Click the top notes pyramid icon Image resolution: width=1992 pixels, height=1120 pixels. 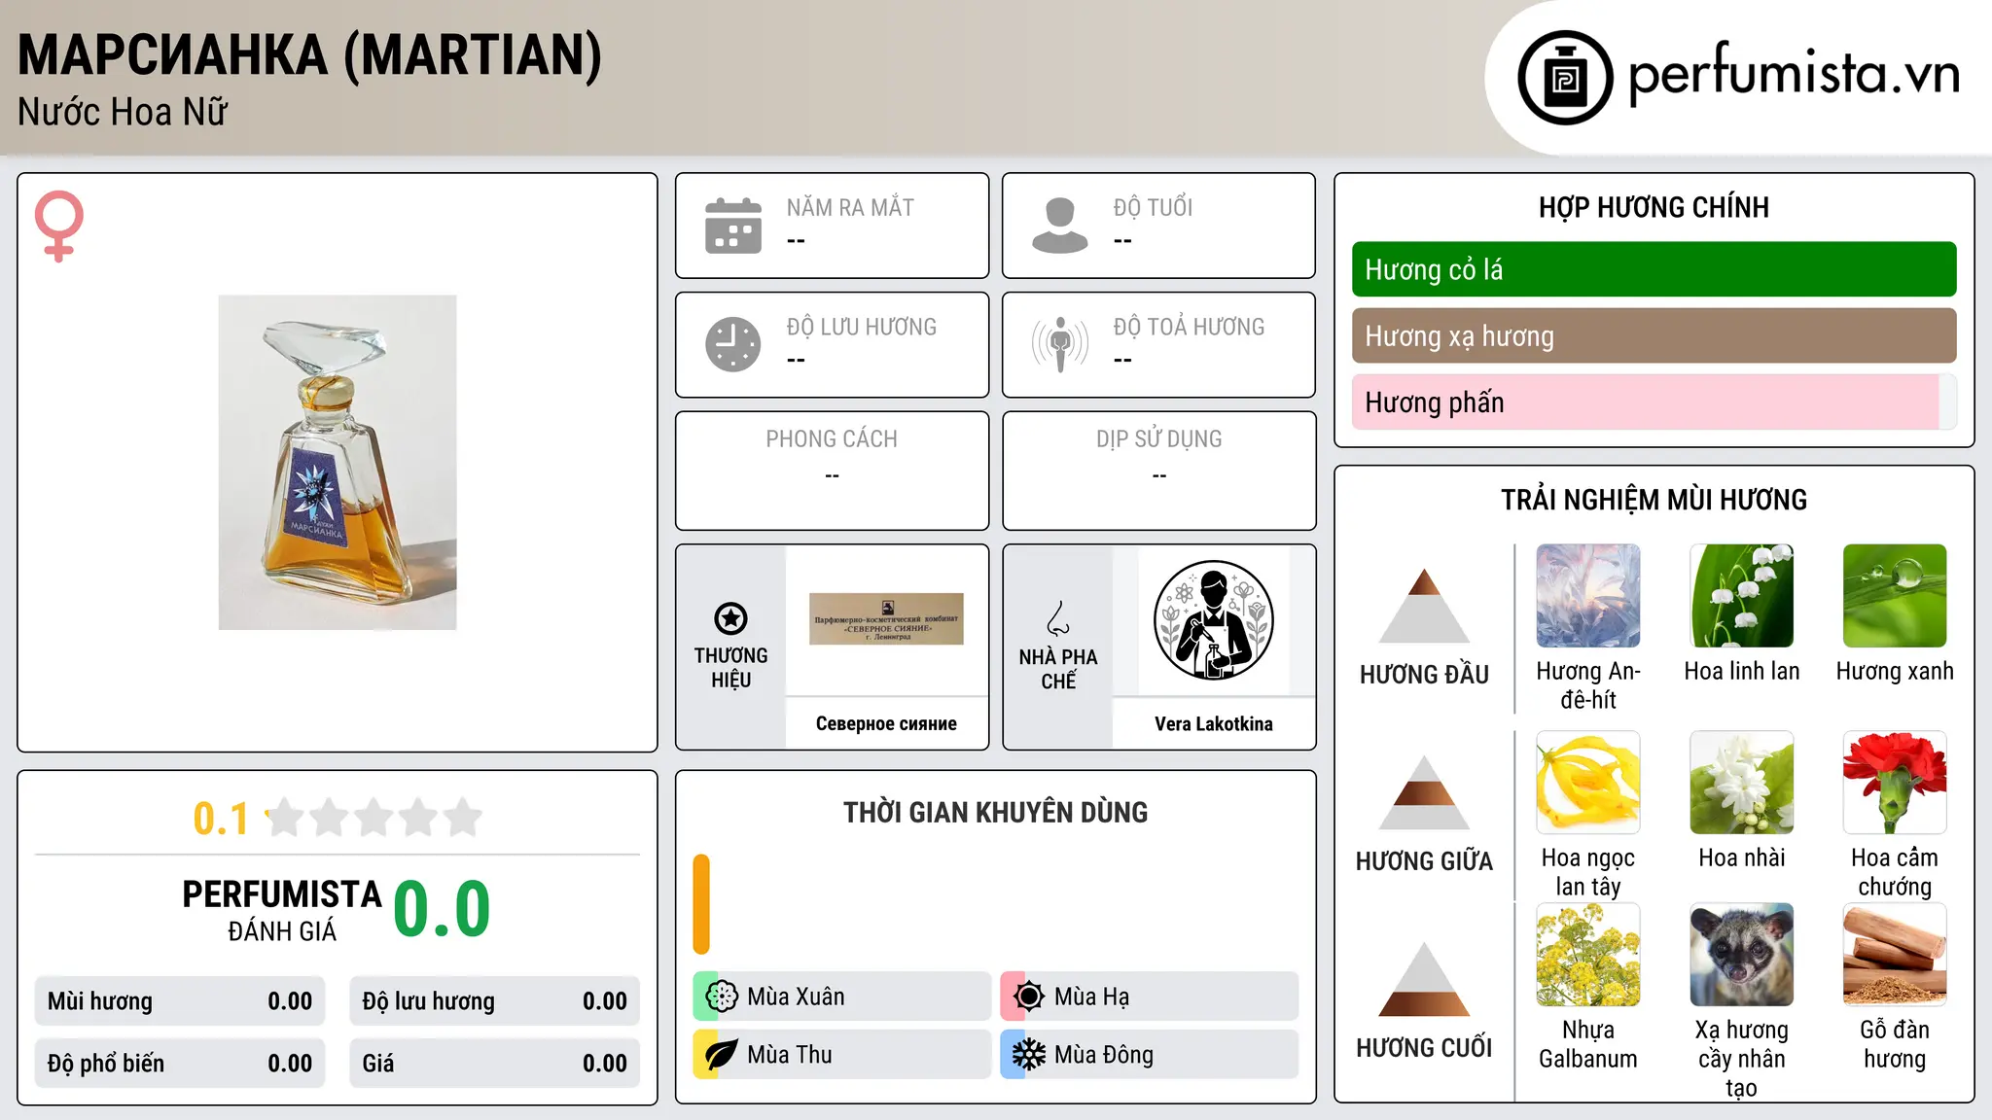click(1424, 606)
